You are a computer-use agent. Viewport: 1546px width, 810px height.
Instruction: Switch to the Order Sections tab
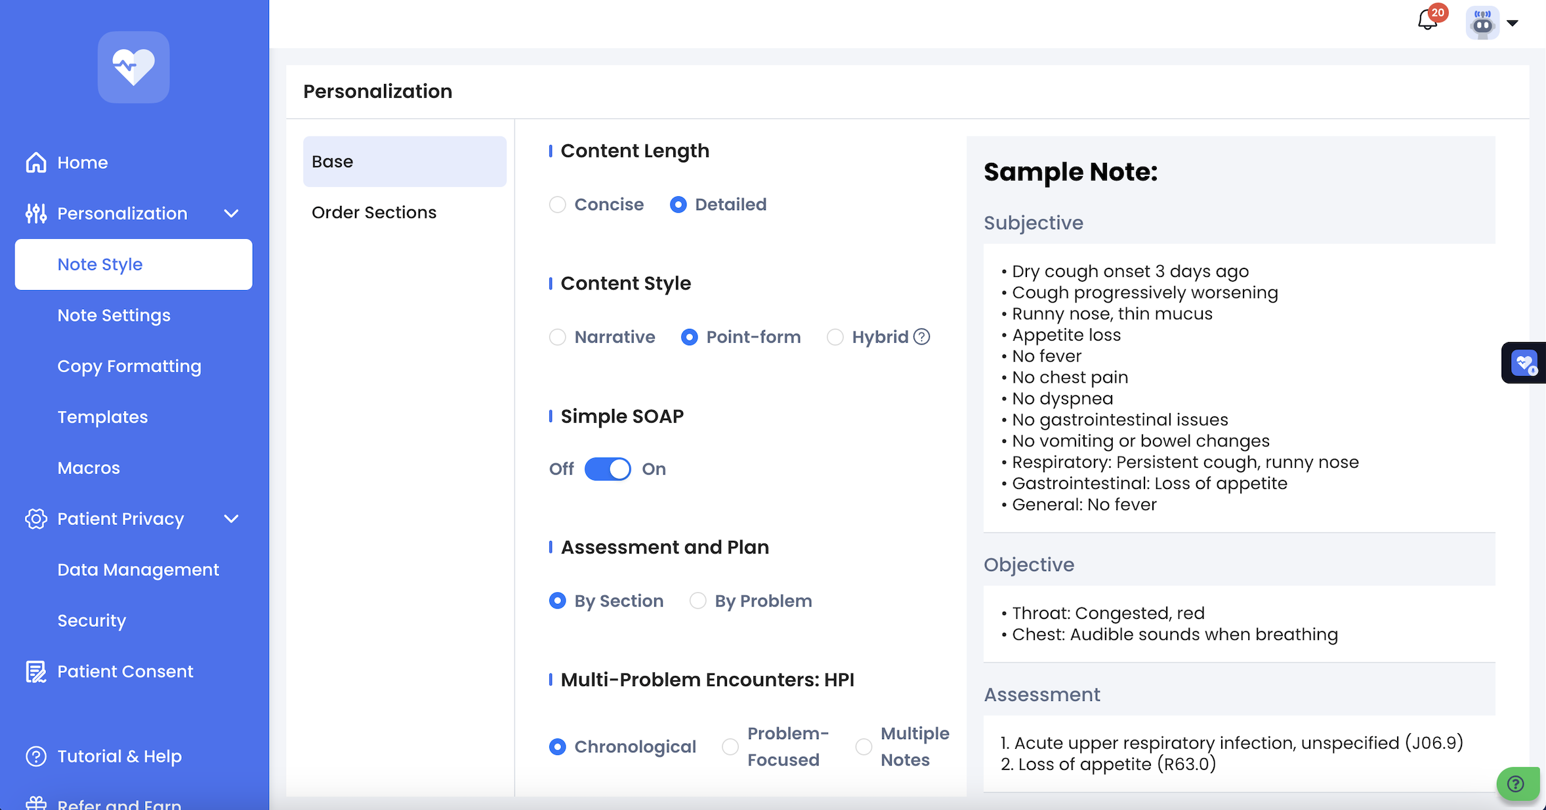pos(374,213)
